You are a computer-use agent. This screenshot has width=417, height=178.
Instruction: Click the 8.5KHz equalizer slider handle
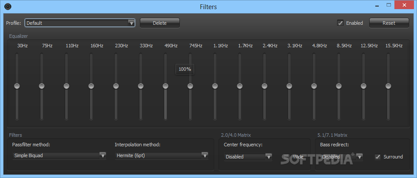(339, 86)
